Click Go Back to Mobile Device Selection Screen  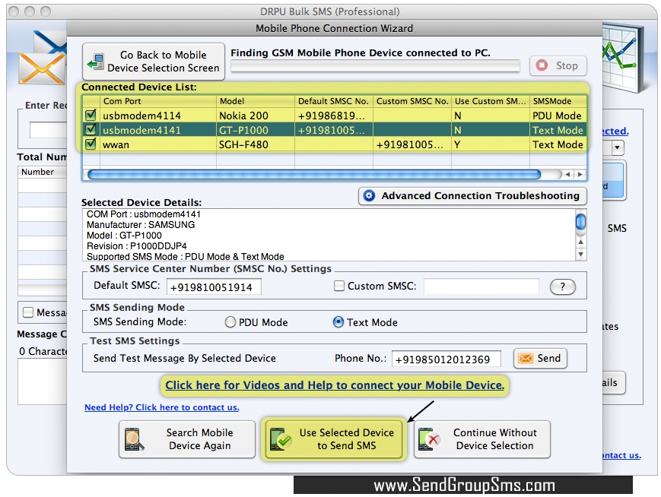154,62
